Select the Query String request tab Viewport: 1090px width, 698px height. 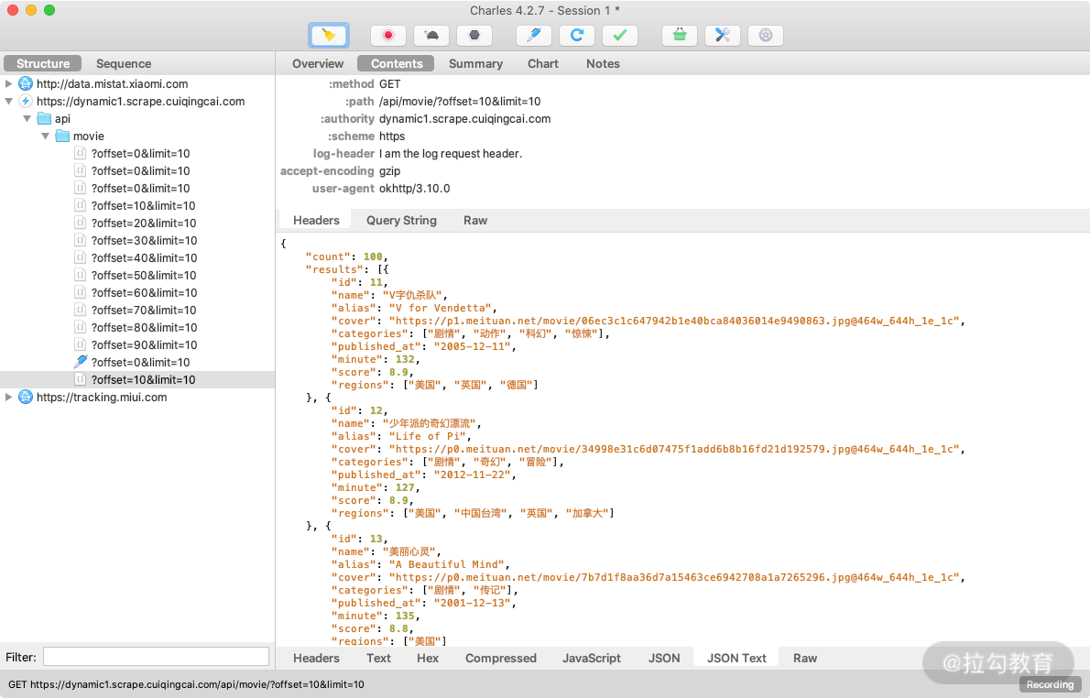tap(401, 221)
